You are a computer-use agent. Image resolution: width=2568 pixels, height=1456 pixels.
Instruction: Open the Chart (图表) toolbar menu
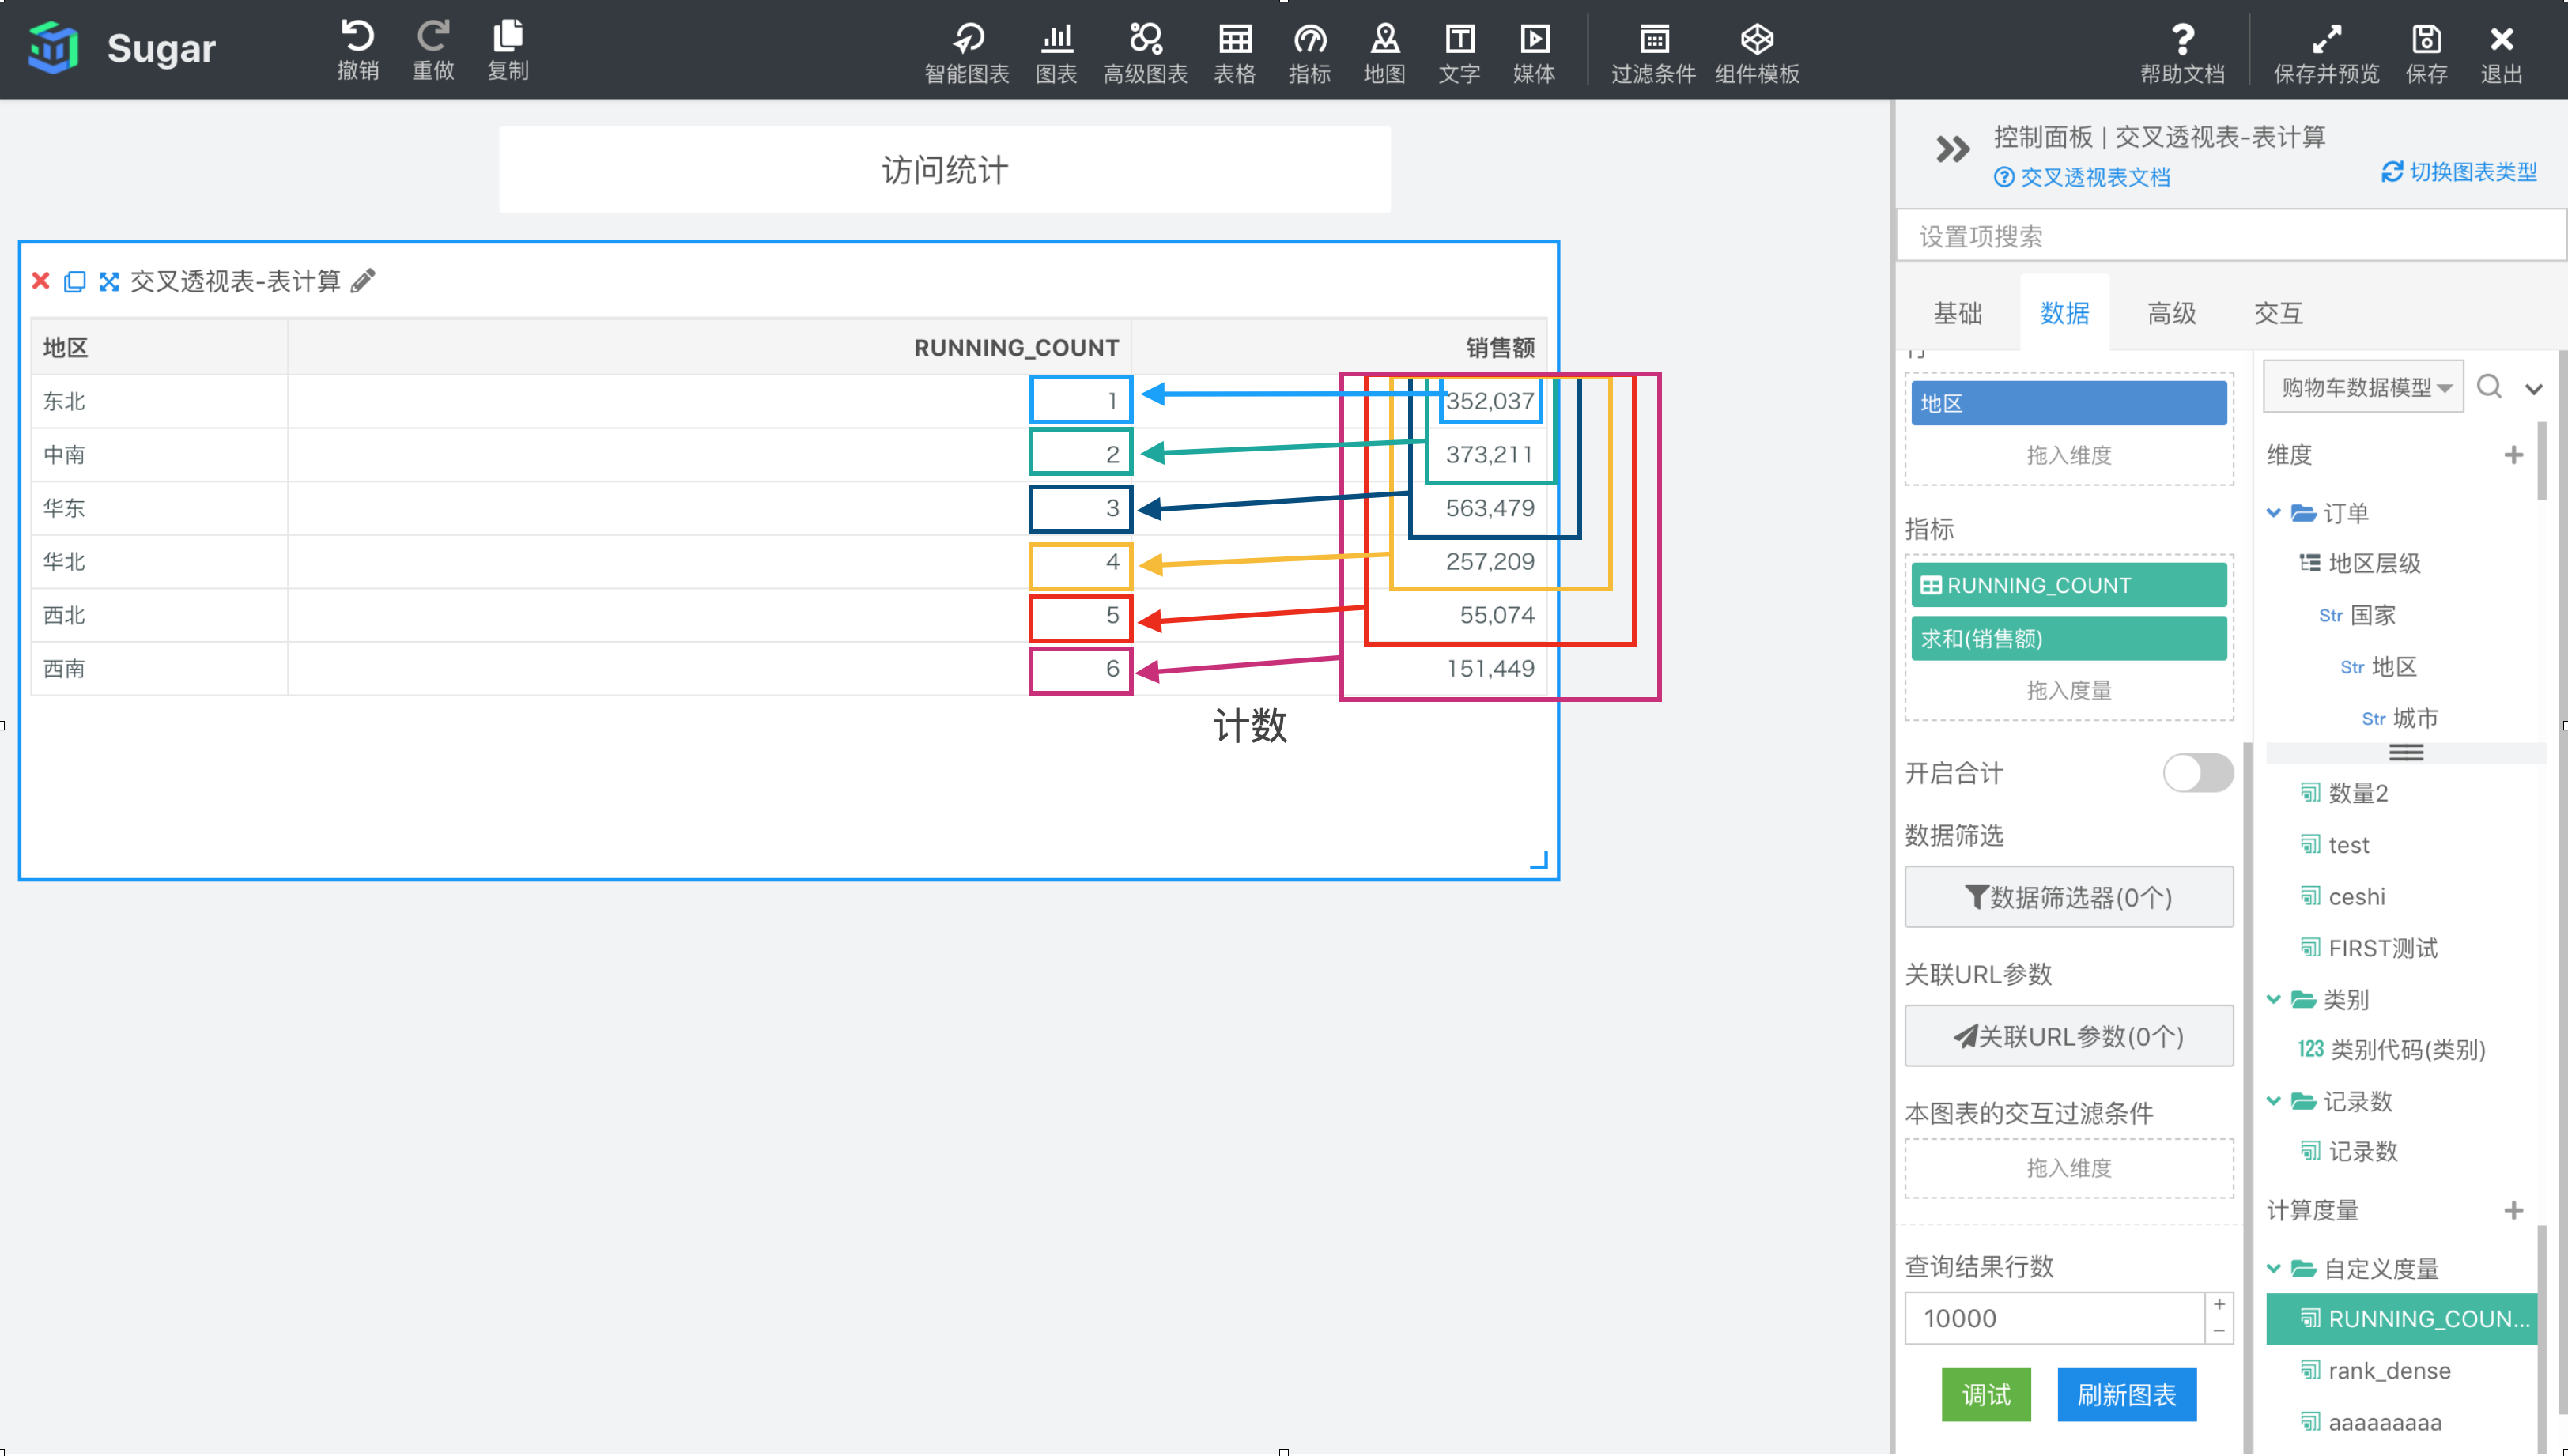pyautogui.click(x=1056, y=52)
